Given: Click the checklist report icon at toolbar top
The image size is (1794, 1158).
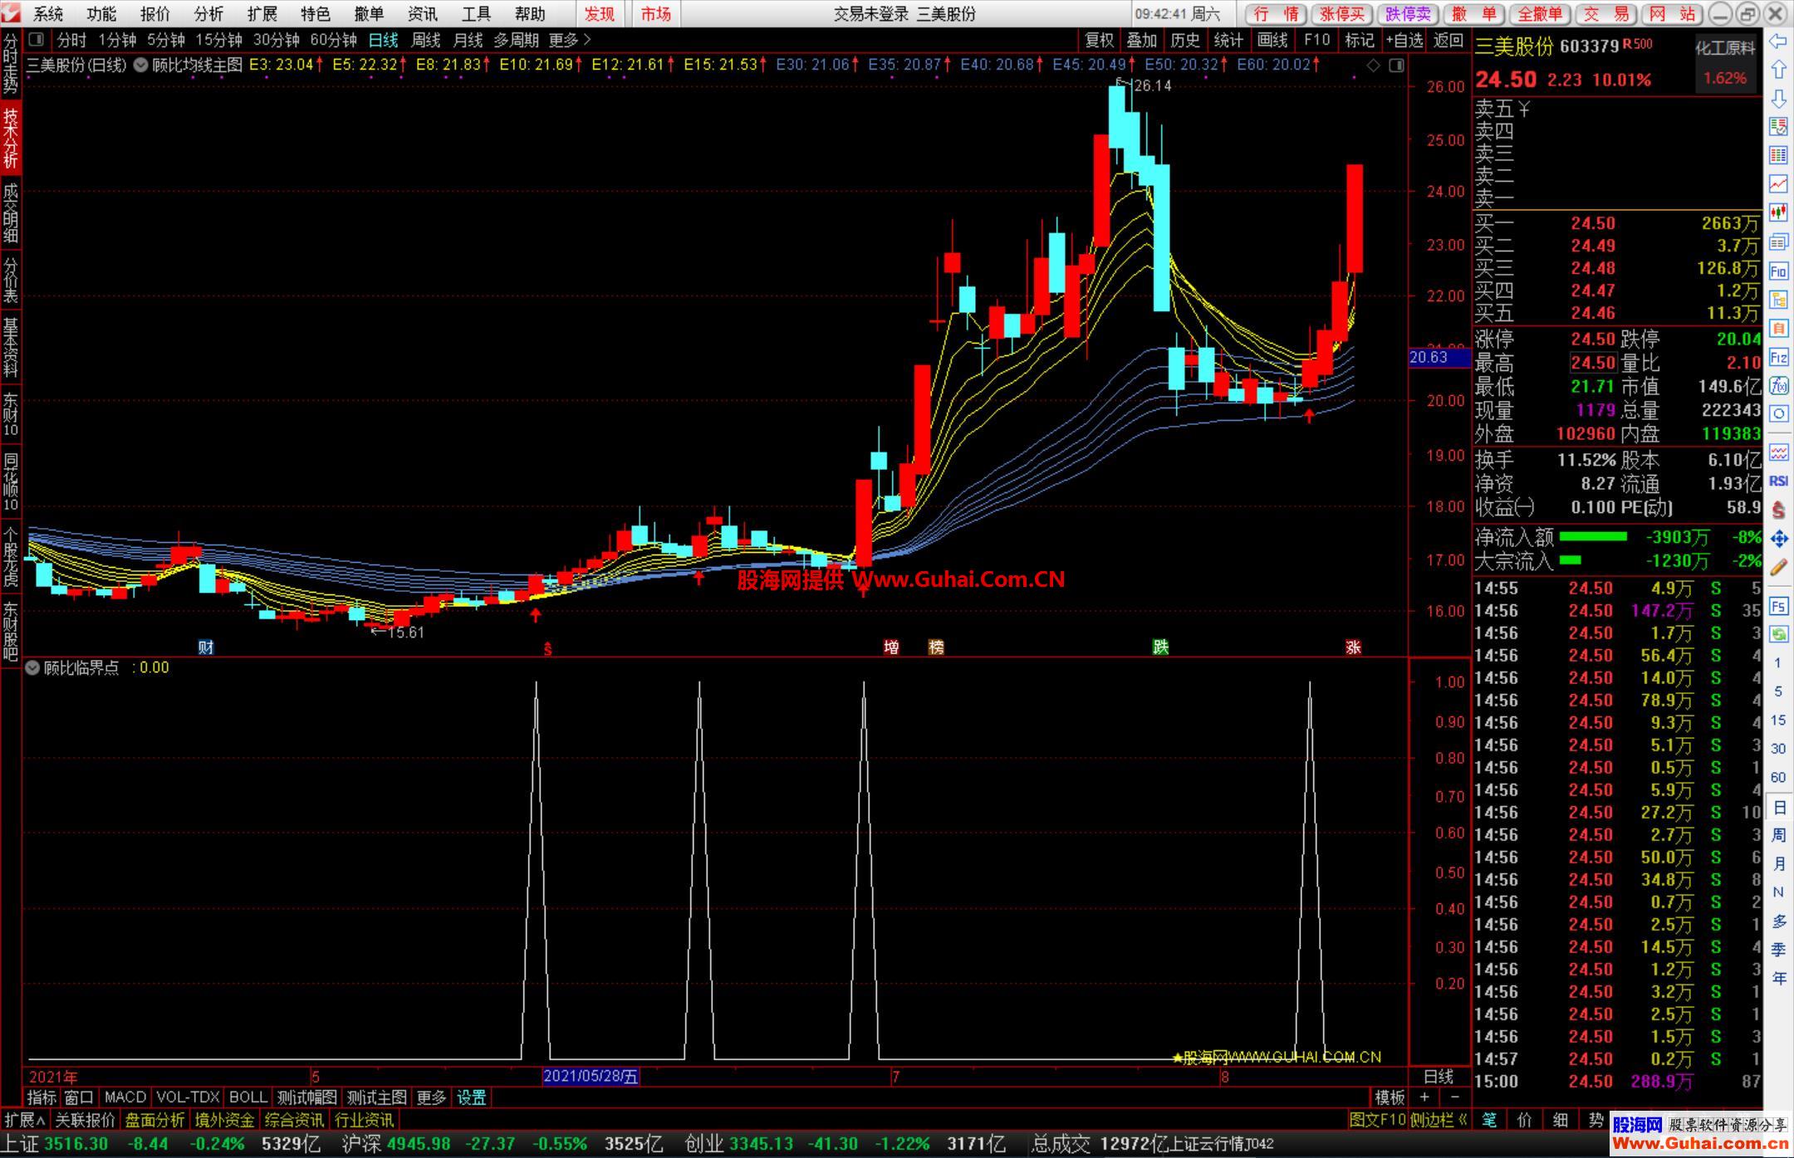Looking at the screenshot, I should 1778,126.
